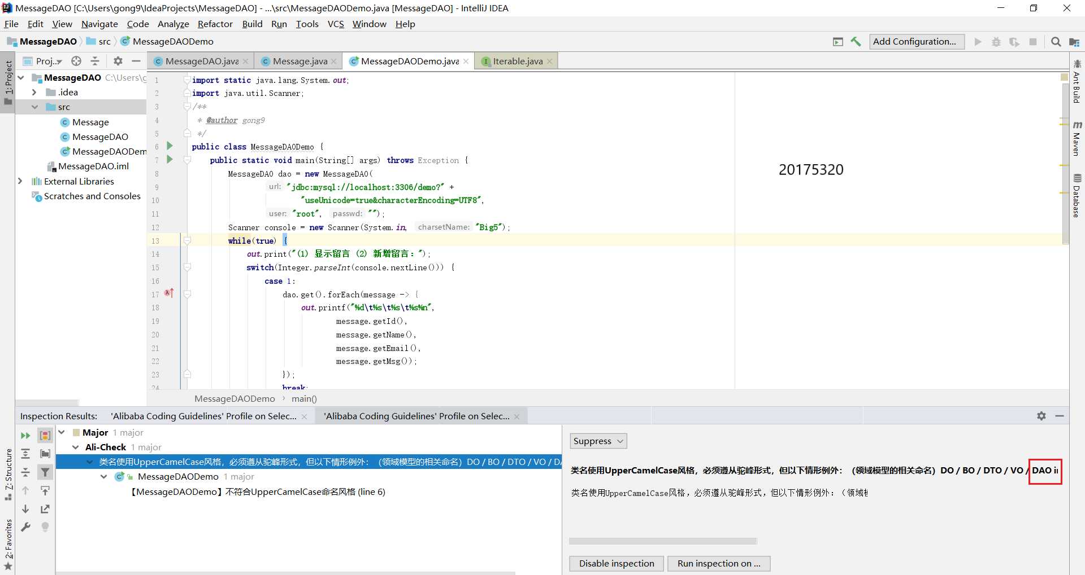Screen dimensions: 1085x575
Task: Collapse MessageDAODemo inspection node
Action: click(104, 476)
